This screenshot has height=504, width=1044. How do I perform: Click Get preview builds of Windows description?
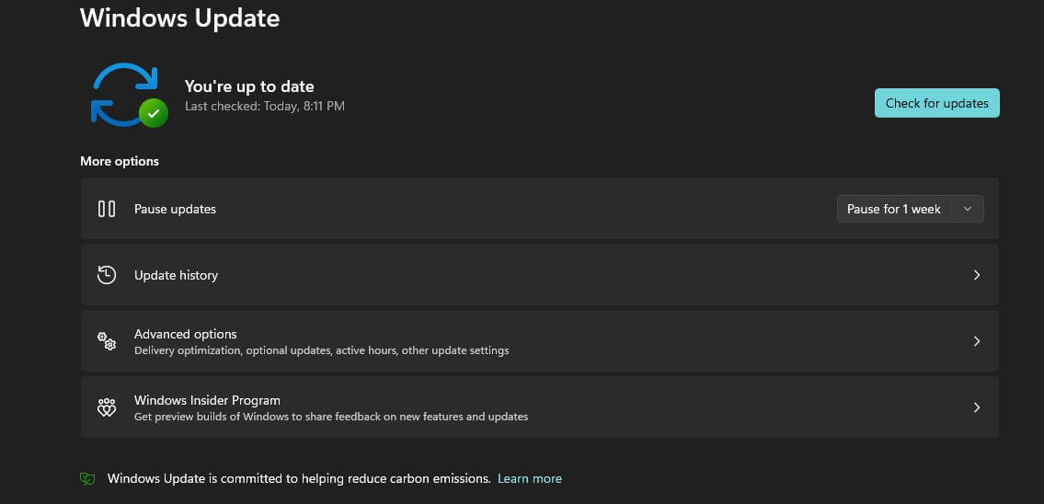(331, 417)
